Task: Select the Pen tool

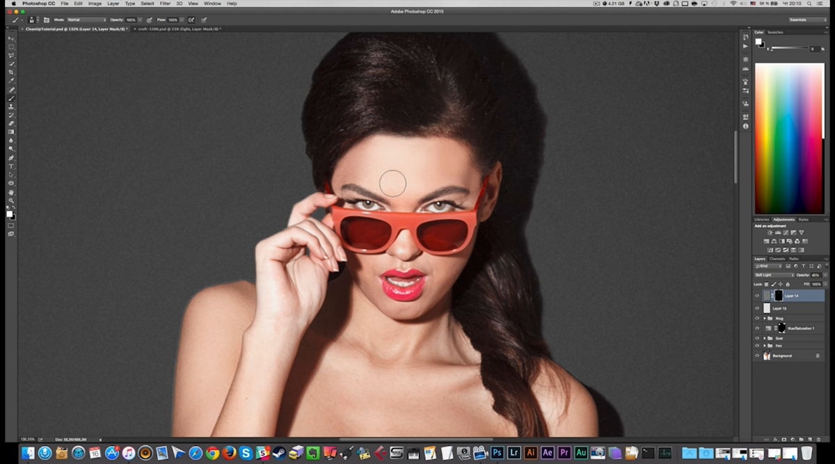Action: (11, 158)
